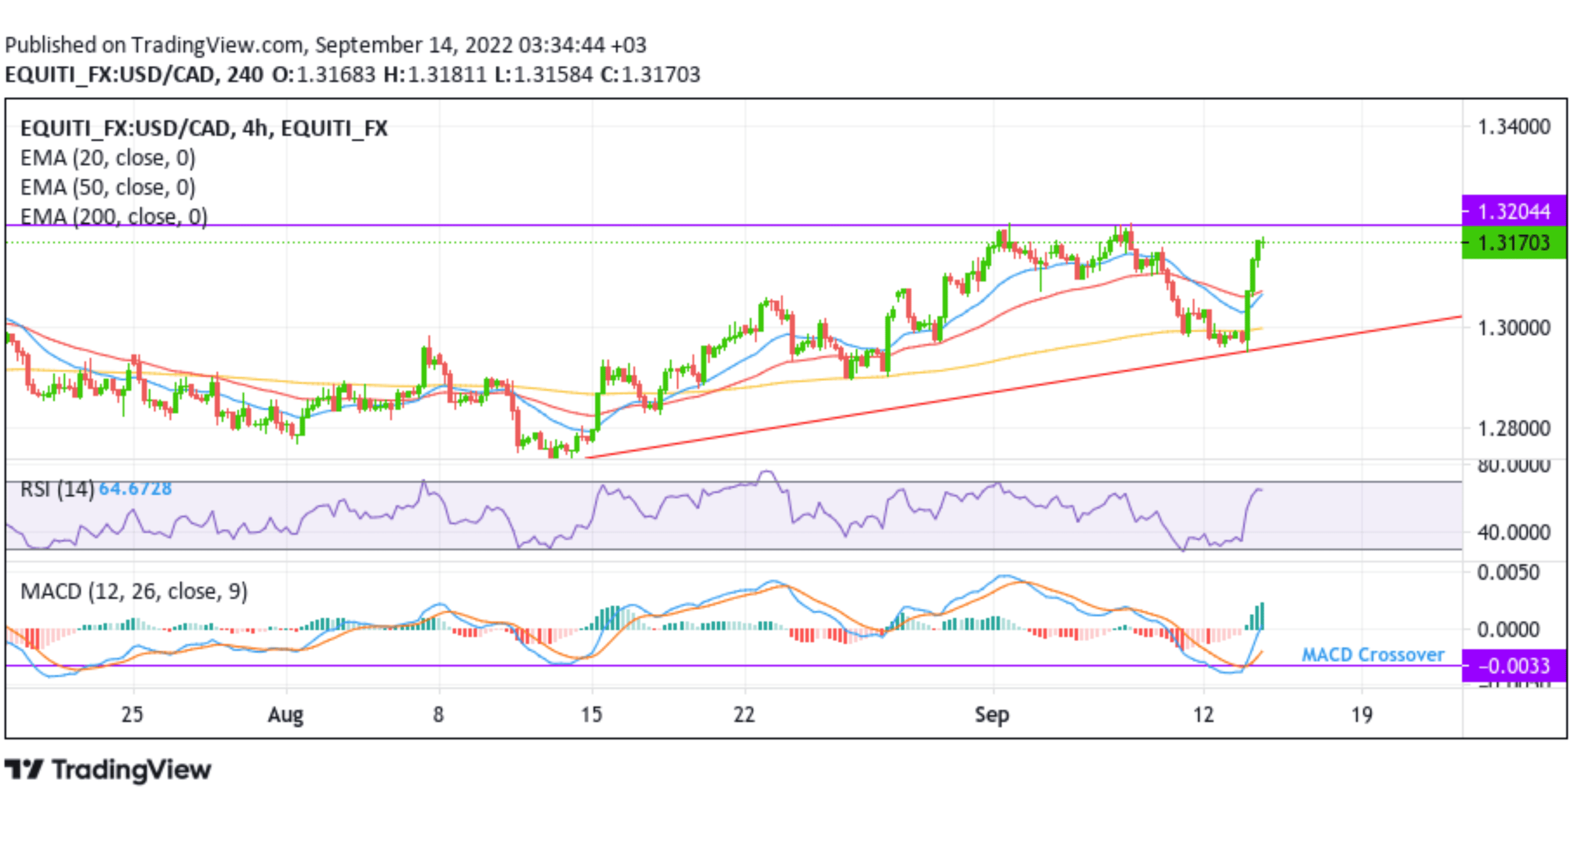
Task: Click the 8 date label on time axis
Action: tap(438, 714)
